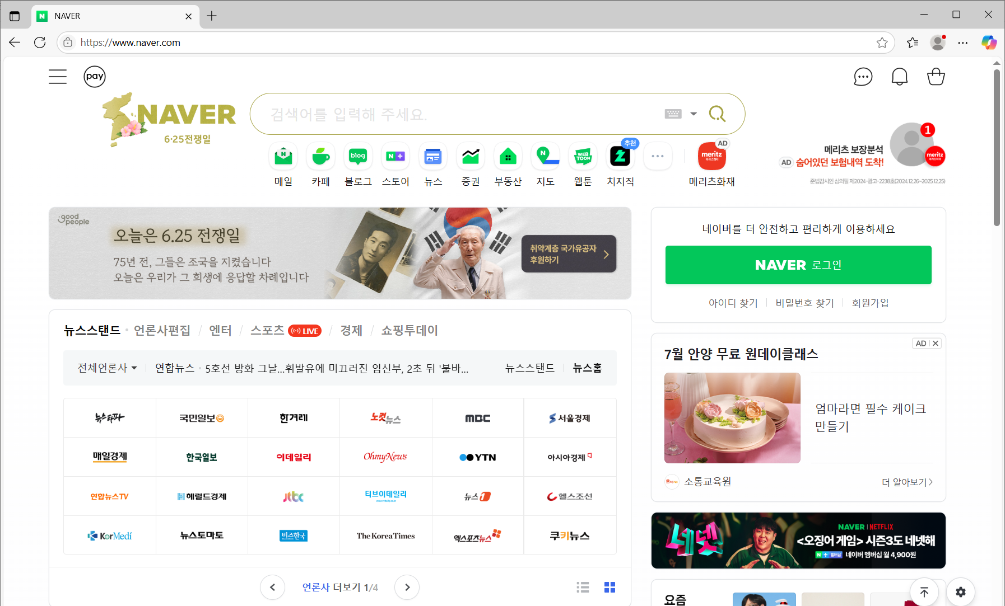Open the 아이디 찾기 link
This screenshot has width=1005, height=606.
click(733, 303)
